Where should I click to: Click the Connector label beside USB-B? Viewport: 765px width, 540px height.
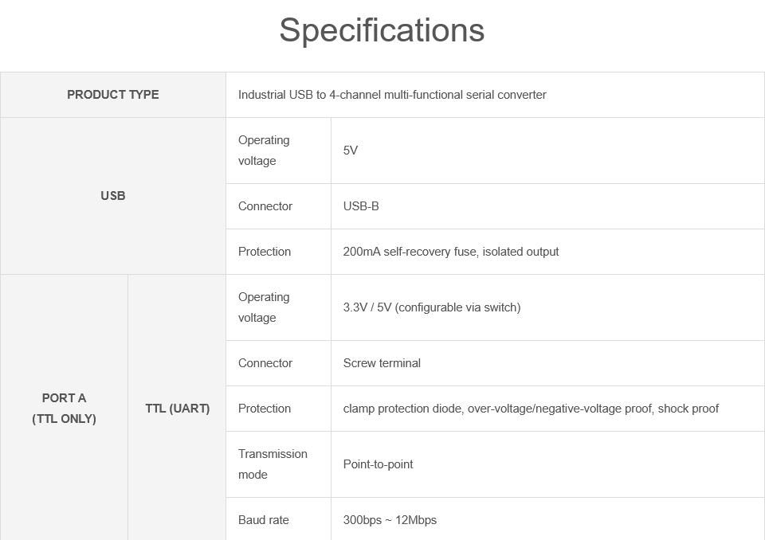point(265,206)
